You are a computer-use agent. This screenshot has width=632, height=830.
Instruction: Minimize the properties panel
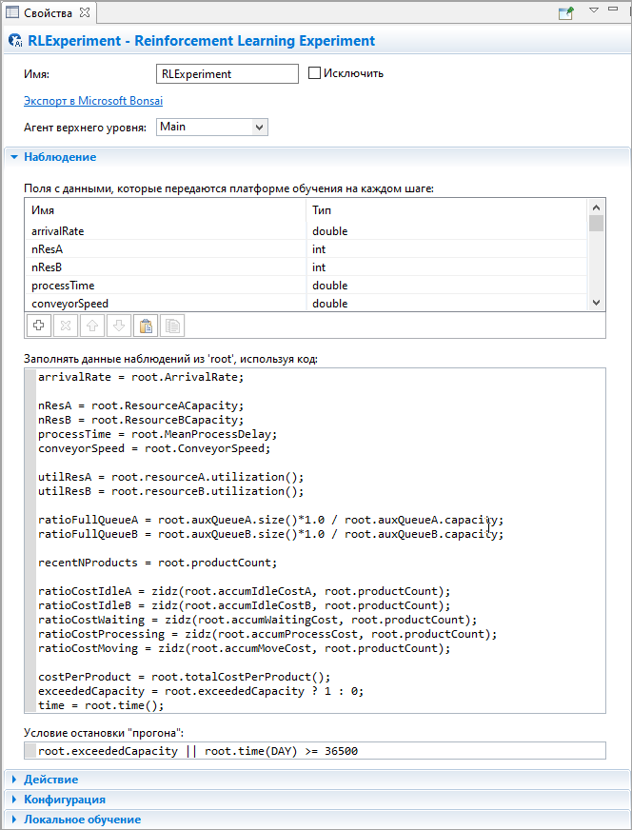[x=613, y=9]
